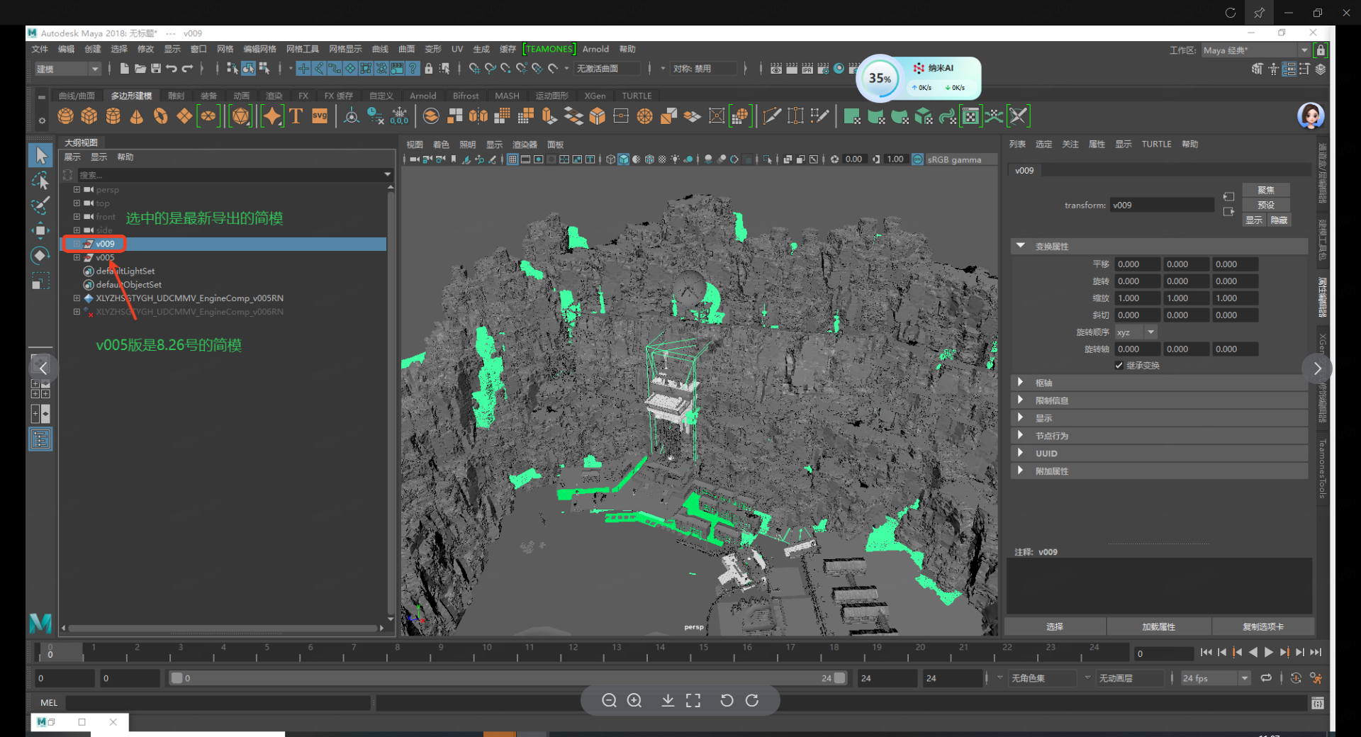Screen dimensions: 1361x737
Task: Select the polygon Type text tool
Action: click(296, 116)
